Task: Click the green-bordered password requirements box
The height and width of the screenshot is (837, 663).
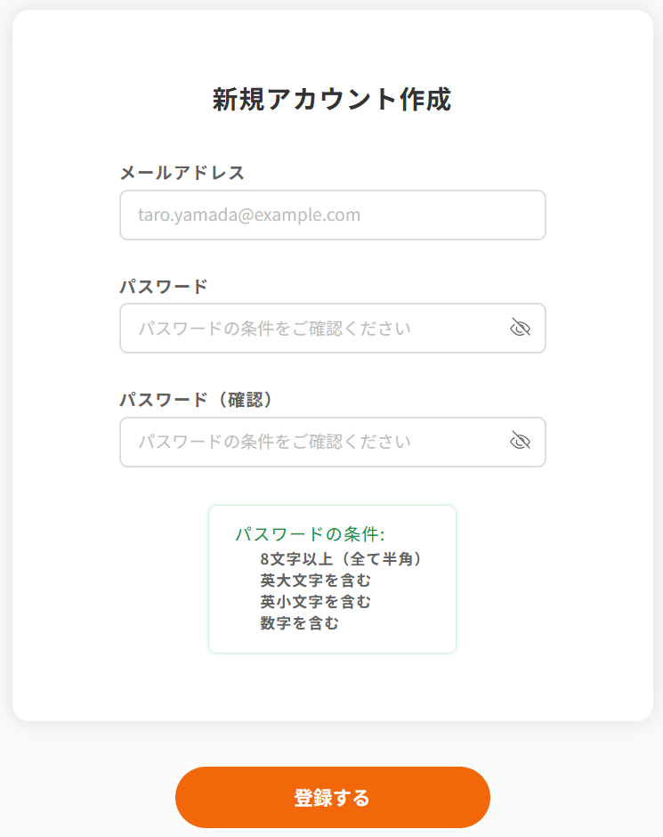Action: (332, 579)
